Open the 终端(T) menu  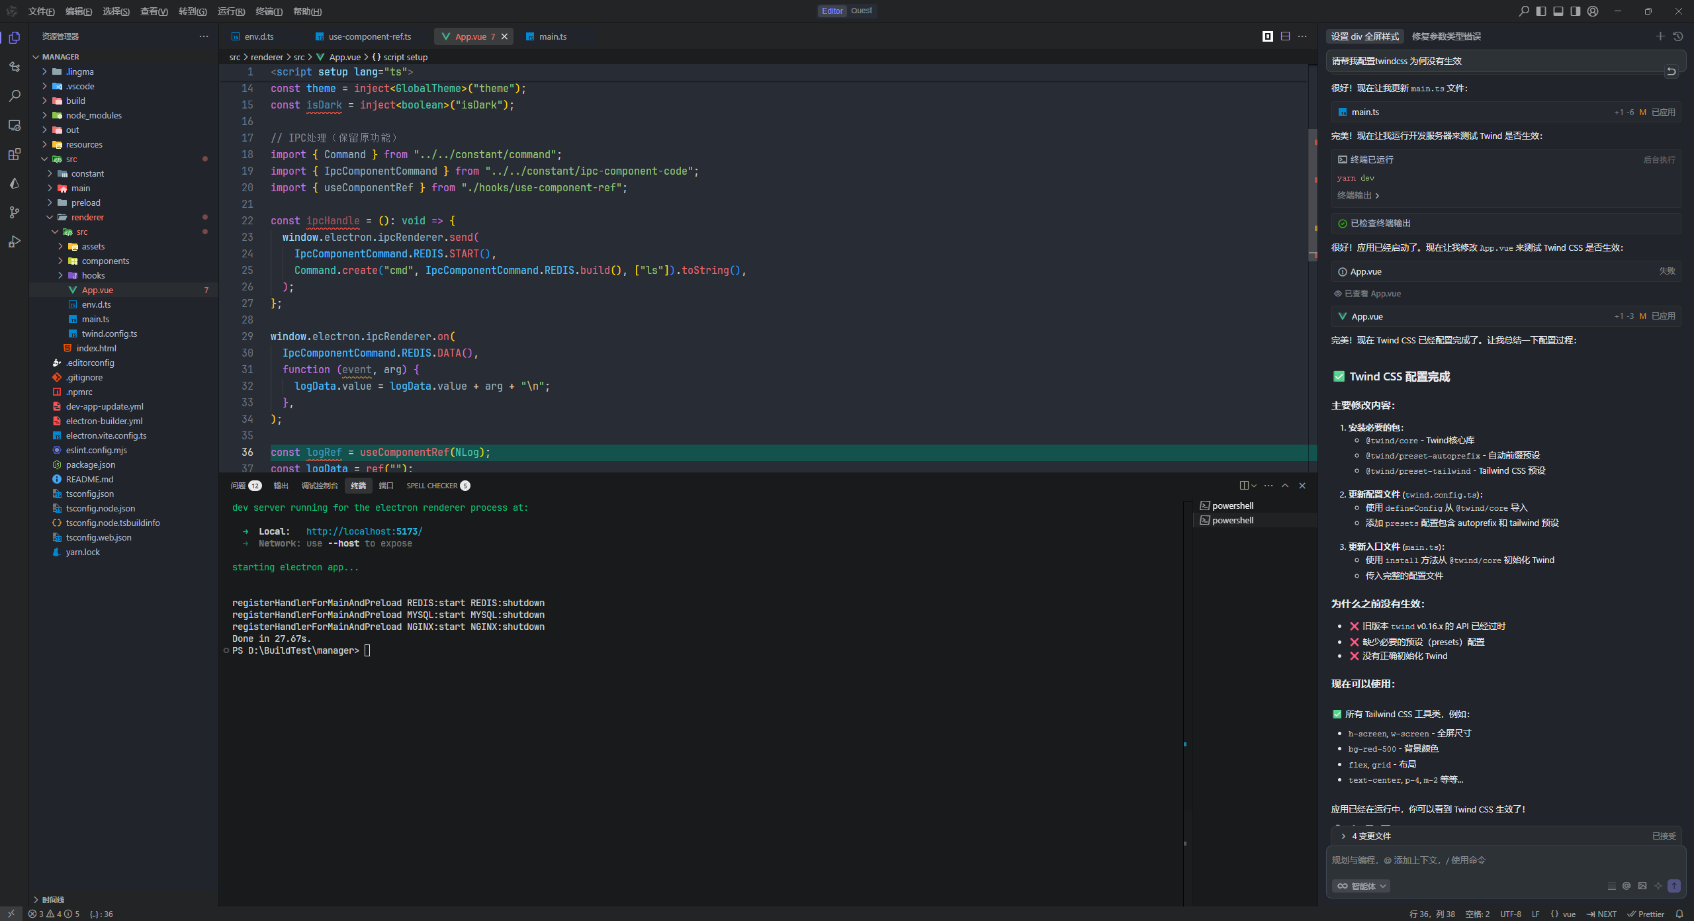point(269,11)
